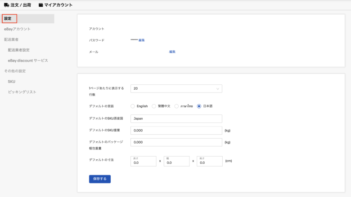This screenshot has width=351, height=197.
Task: Open 配送業者設定 in the sidebar
Action: tap(19, 50)
